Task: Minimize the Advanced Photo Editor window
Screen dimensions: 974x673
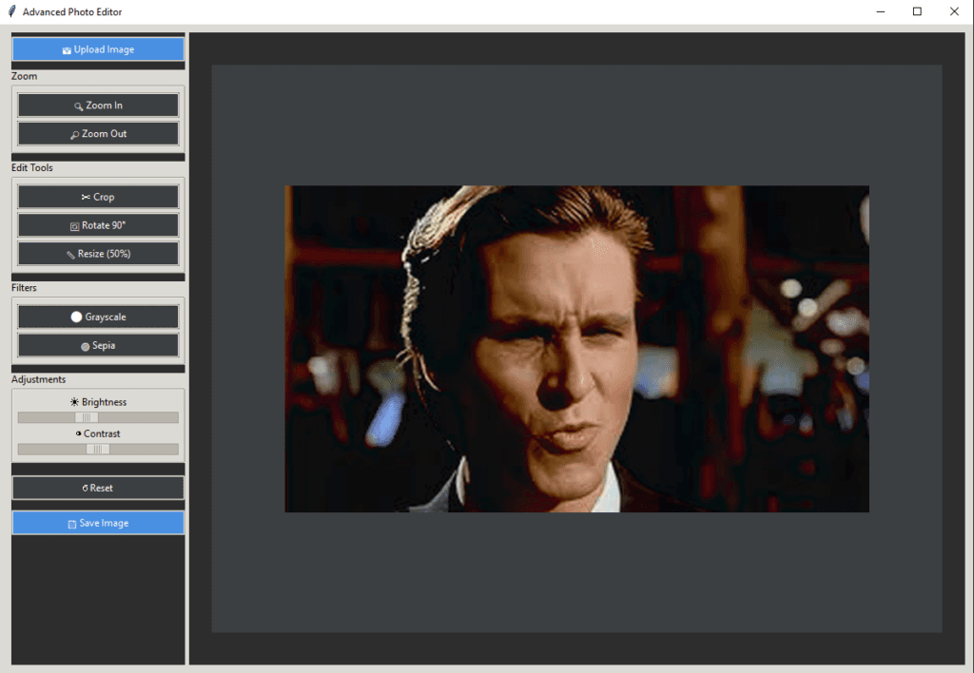Action: click(x=880, y=11)
